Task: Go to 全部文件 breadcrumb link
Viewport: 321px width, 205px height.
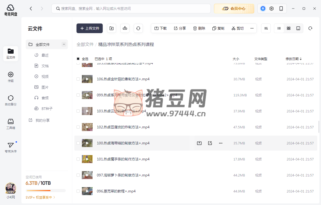Action: click(x=85, y=44)
